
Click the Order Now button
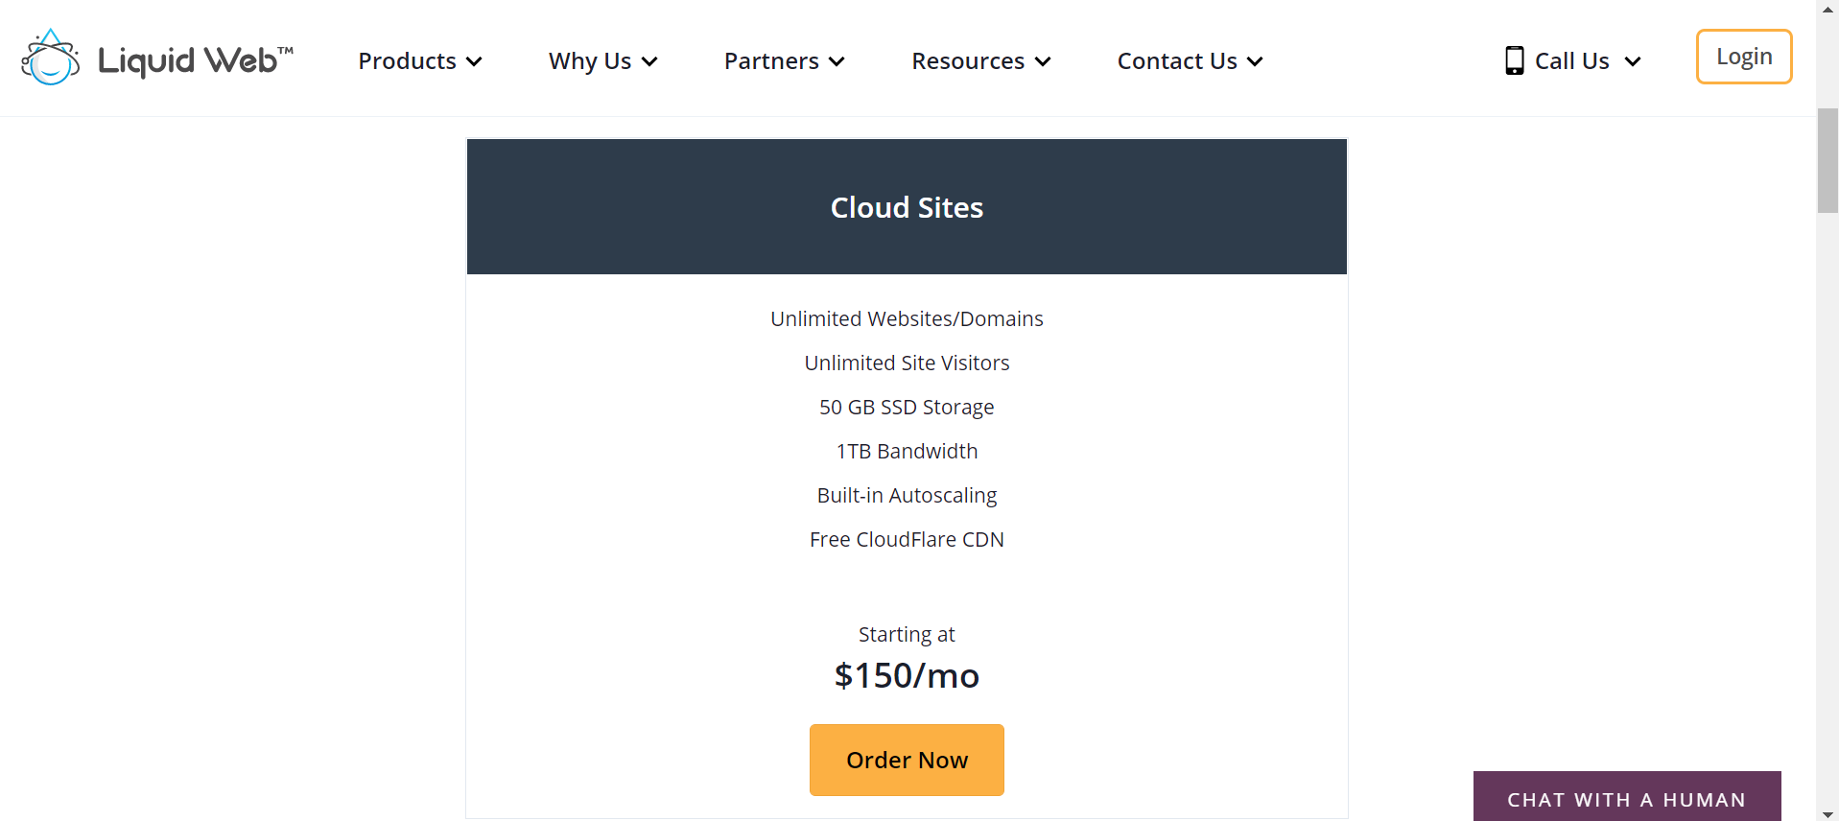click(907, 760)
